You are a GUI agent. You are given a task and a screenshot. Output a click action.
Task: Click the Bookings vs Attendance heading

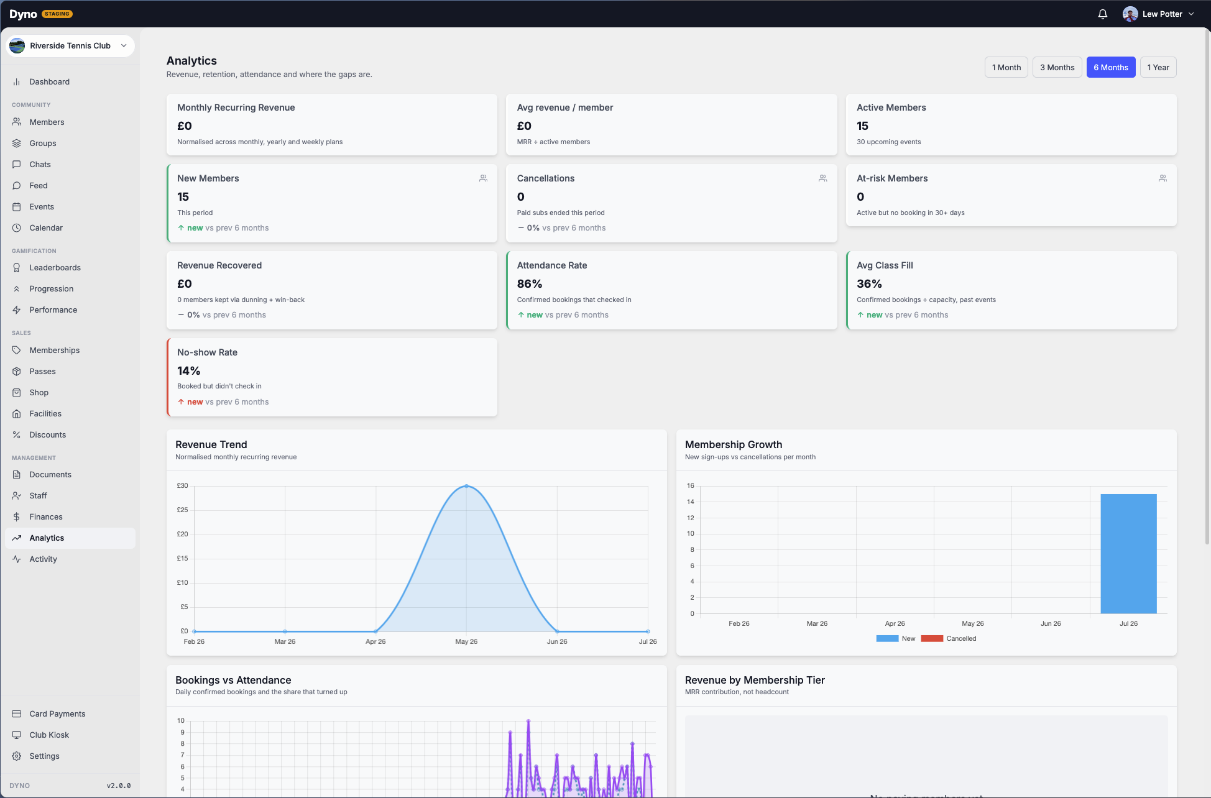pyautogui.click(x=233, y=681)
